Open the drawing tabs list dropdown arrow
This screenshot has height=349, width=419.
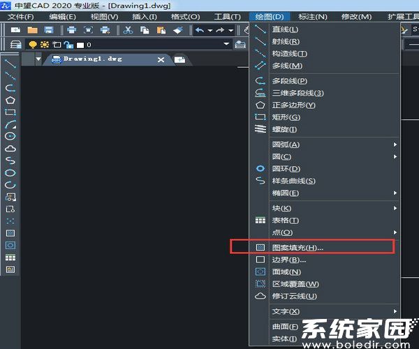pos(38,59)
